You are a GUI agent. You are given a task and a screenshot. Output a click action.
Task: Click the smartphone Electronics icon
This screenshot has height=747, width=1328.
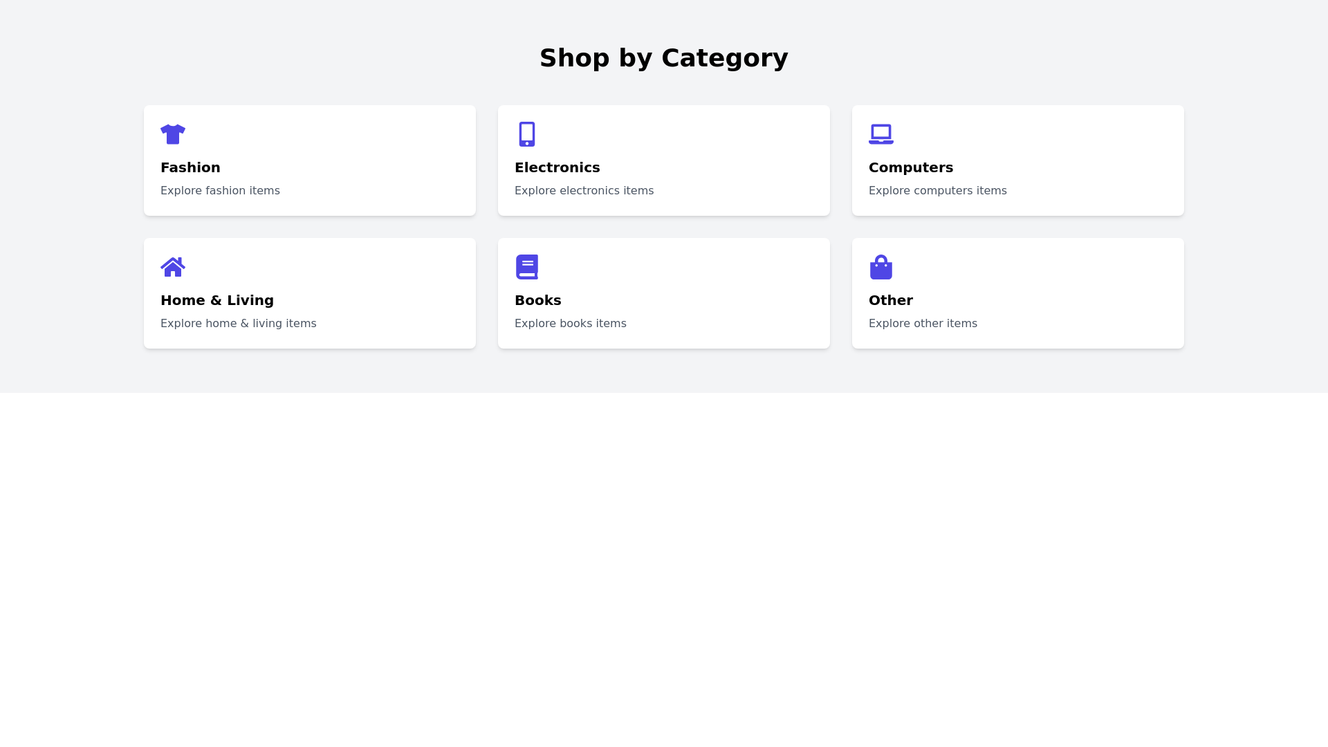[526, 134]
